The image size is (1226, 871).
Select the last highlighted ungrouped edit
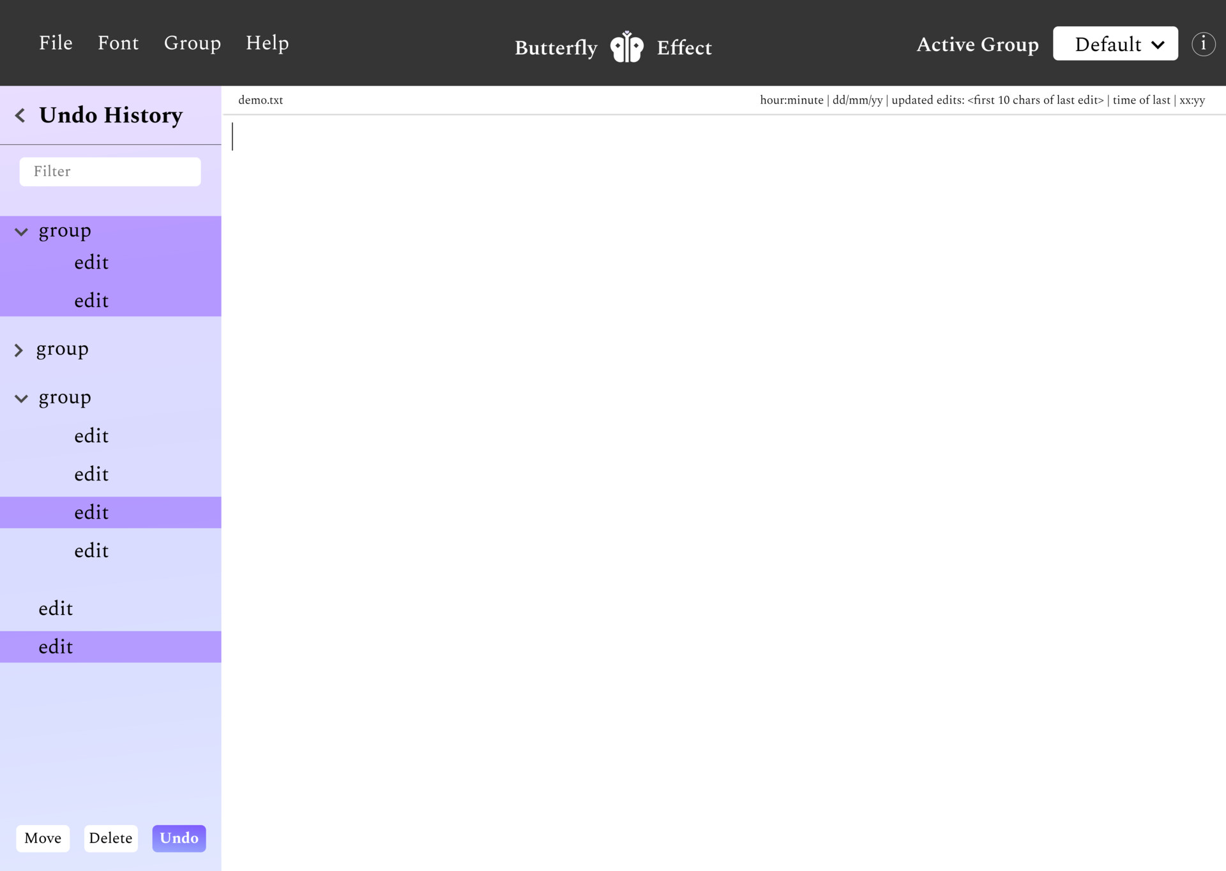[x=56, y=647]
